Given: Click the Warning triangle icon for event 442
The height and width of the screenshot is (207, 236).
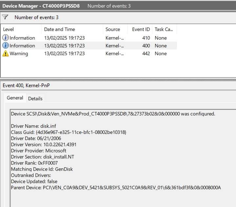Looking at the screenshot, I should coord(6,53).
